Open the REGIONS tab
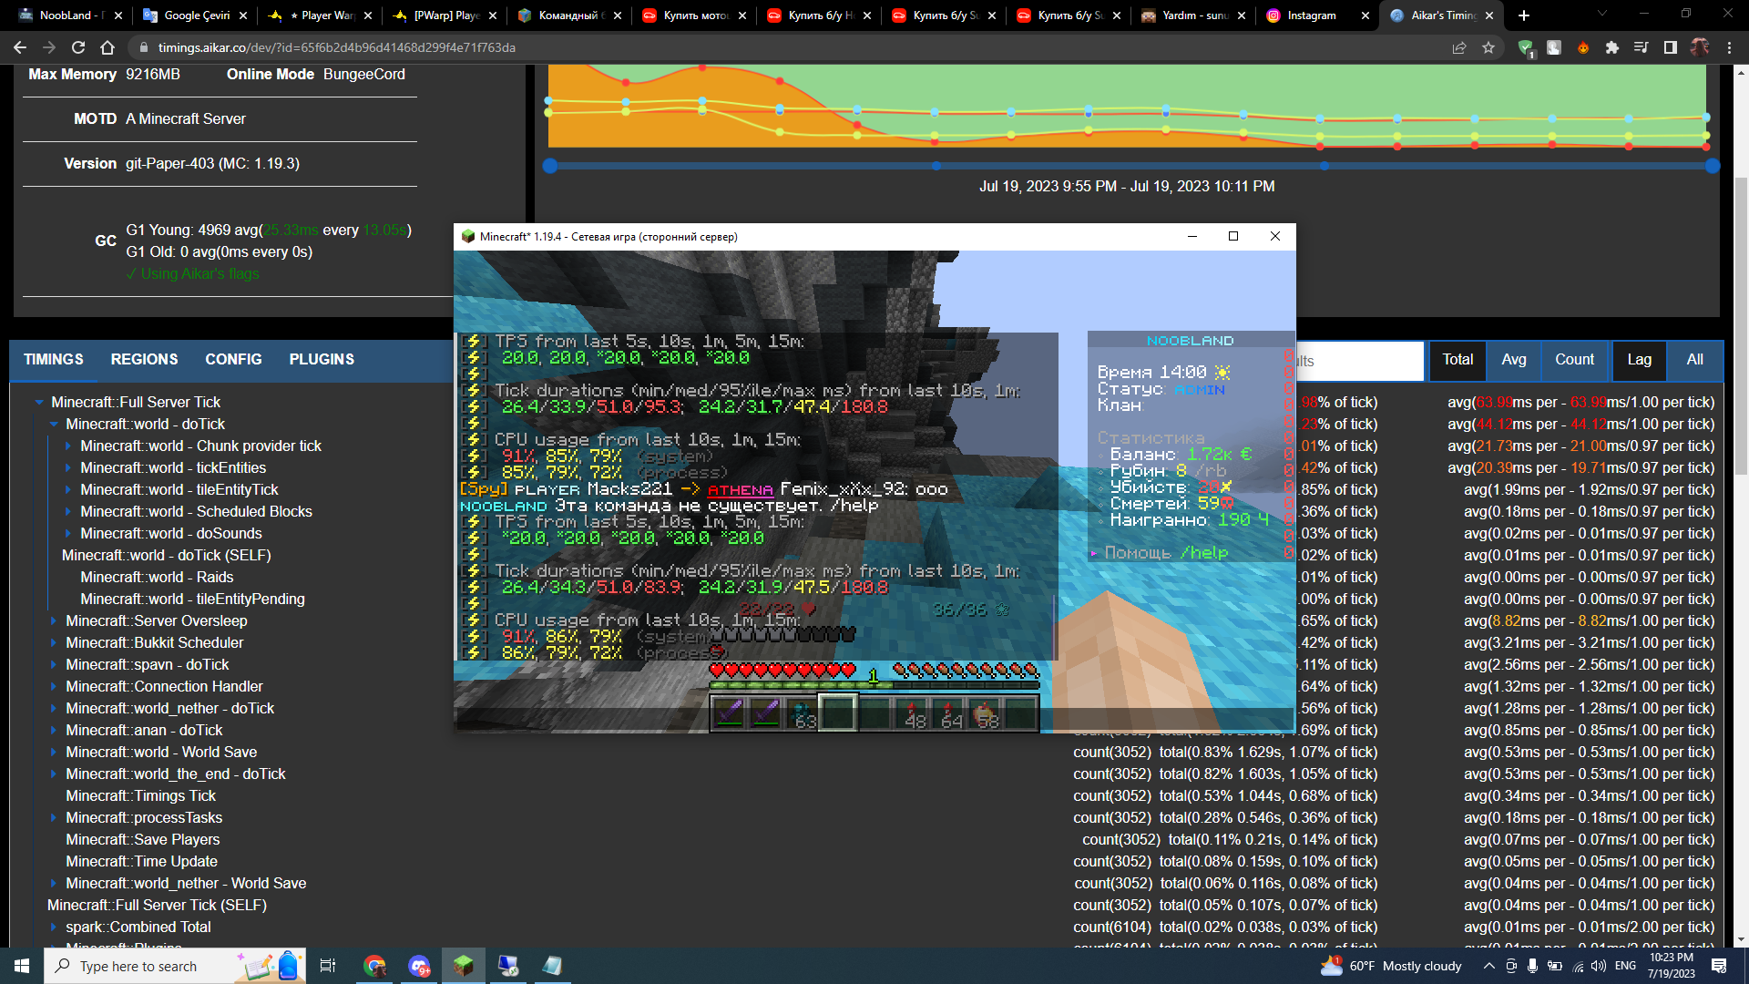1749x984 pixels. point(144,359)
